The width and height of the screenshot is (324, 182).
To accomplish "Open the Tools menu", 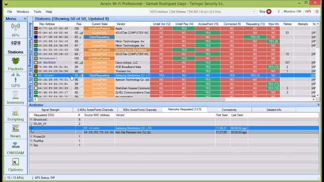I will pos(37,12).
